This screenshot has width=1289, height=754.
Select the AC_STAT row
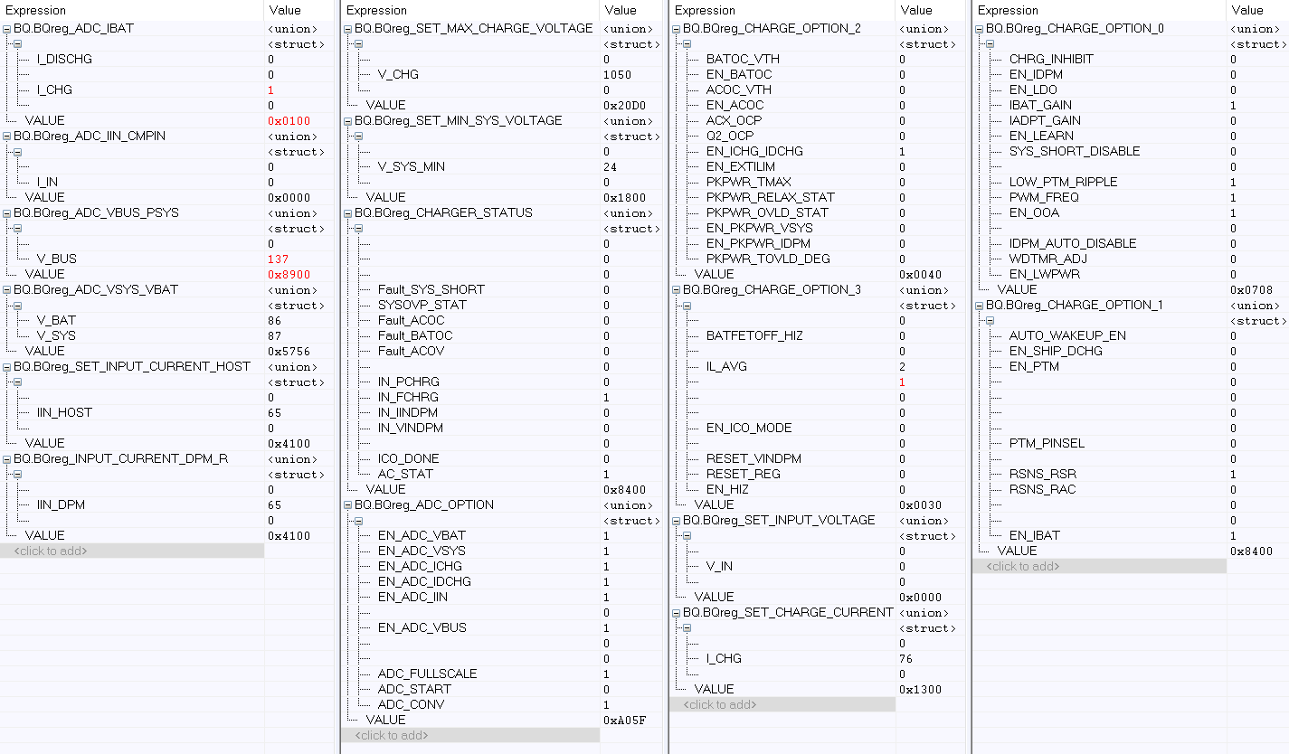(504, 475)
